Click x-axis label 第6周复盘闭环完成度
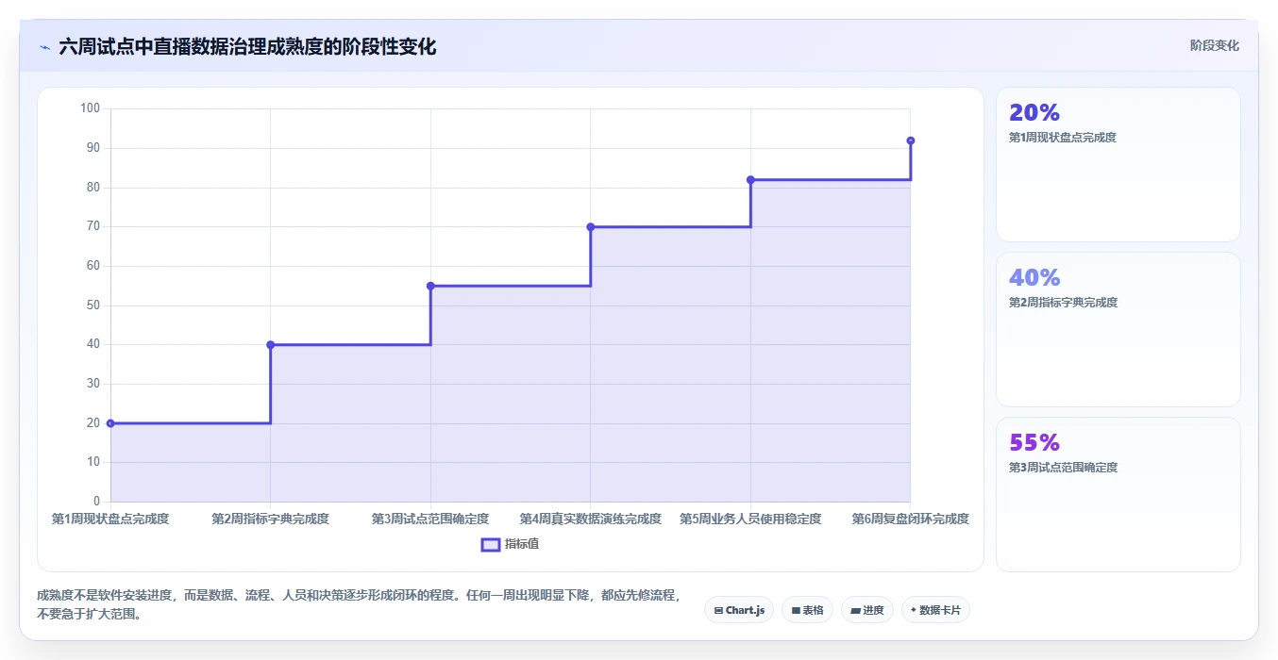1278x660 pixels. 911,519
